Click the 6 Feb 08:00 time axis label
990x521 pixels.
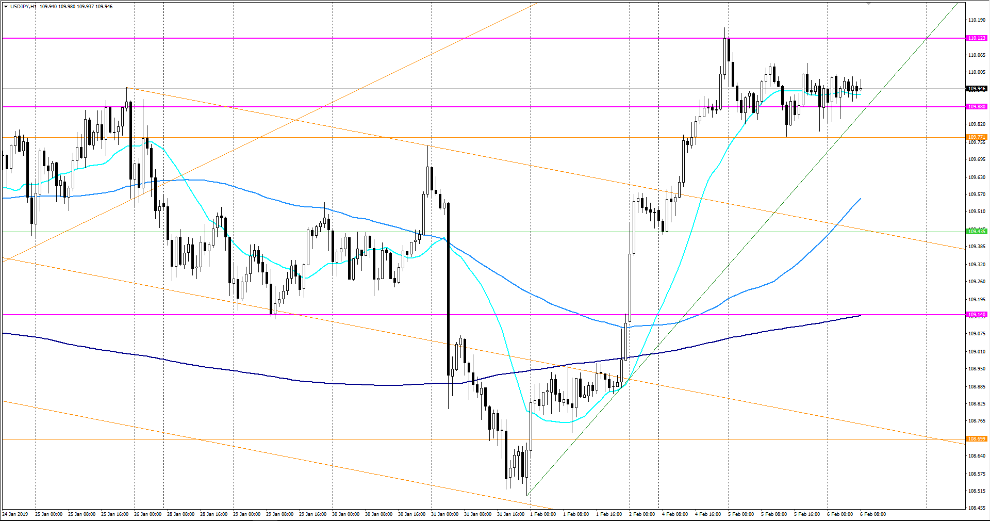(873, 514)
